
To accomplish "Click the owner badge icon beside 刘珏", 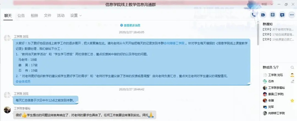I will 292,75.
